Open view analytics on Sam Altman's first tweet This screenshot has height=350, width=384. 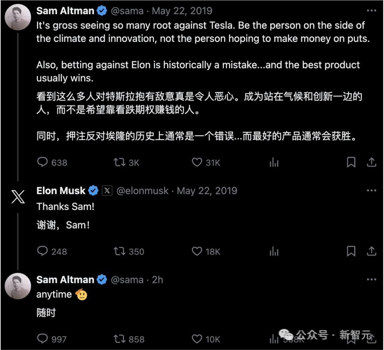tap(274, 162)
